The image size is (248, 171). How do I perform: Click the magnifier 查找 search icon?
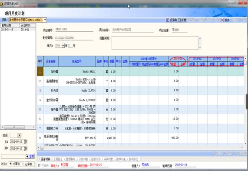click(x=27, y=156)
